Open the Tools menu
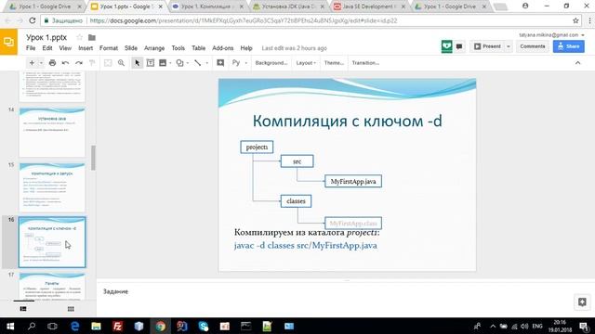Image resolution: width=595 pixels, height=334 pixels. pos(178,48)
